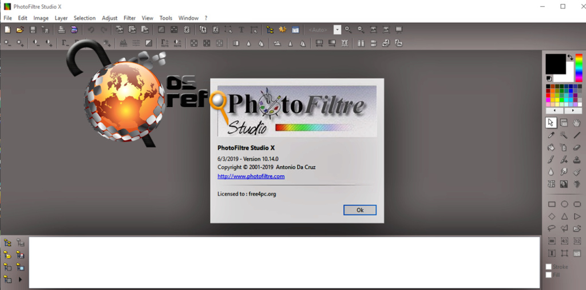Choose the Rounded rectangle selection shape

[577, 204]
